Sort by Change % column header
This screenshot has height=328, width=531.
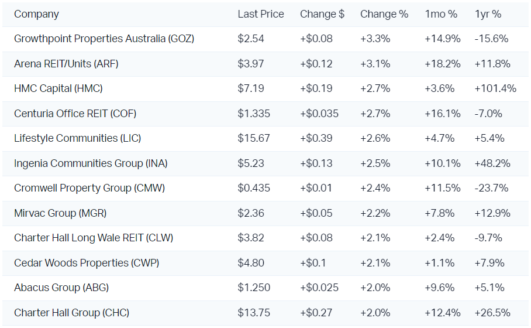point(384,14)
